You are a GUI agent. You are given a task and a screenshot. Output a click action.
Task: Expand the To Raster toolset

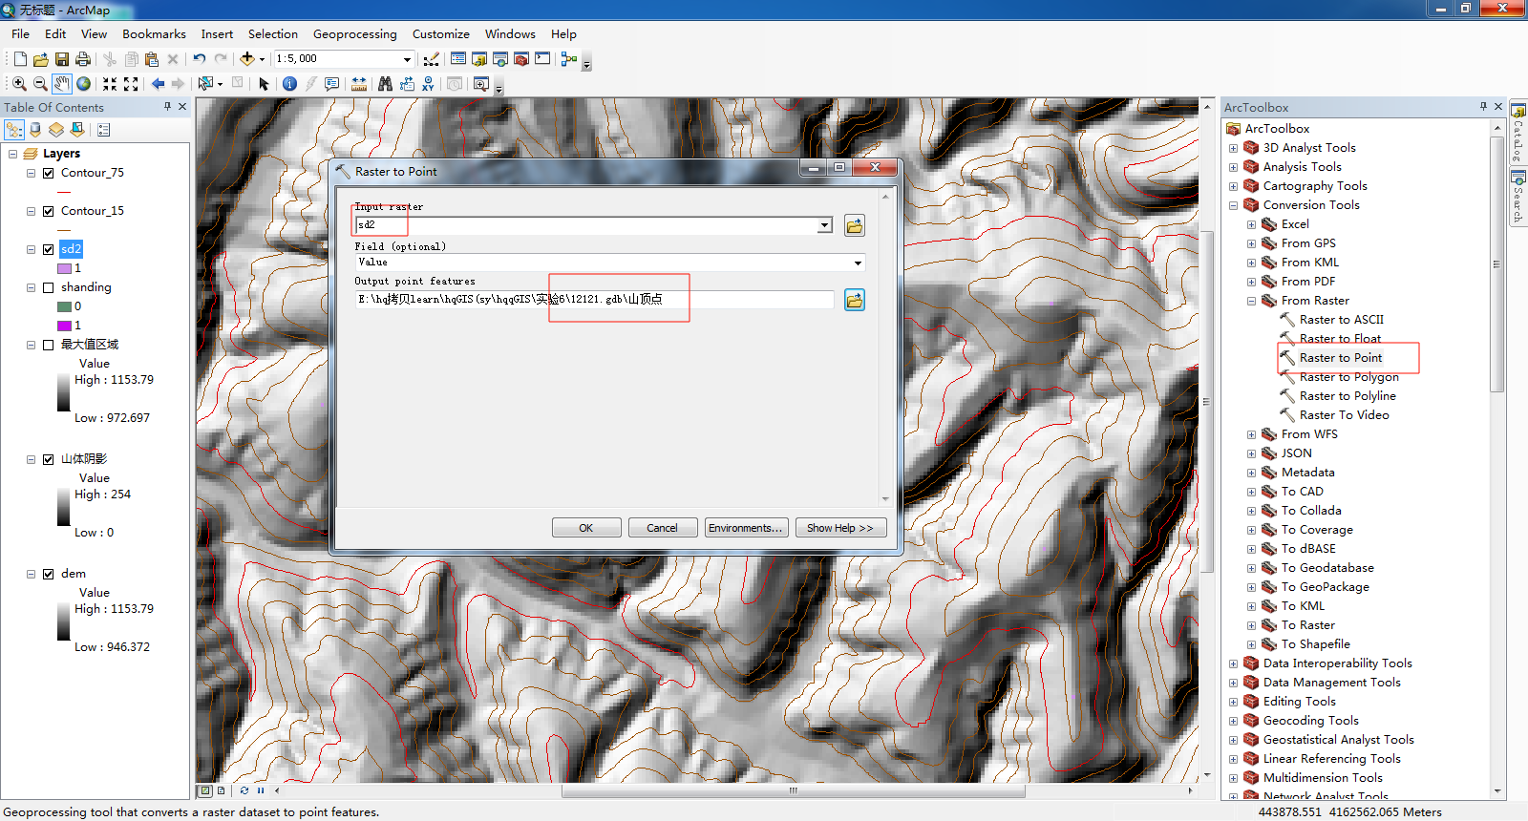click(x=1251, y=625)
